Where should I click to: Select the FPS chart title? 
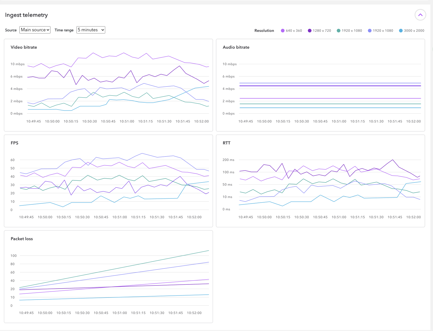(x=14, y=143)
